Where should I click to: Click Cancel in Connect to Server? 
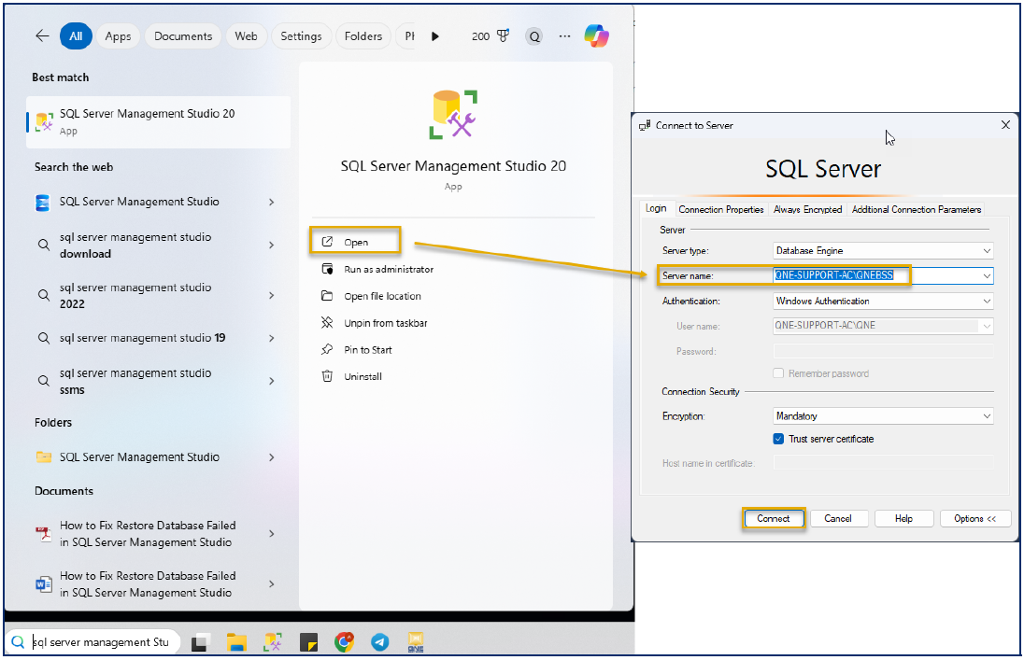pos(838,518)
